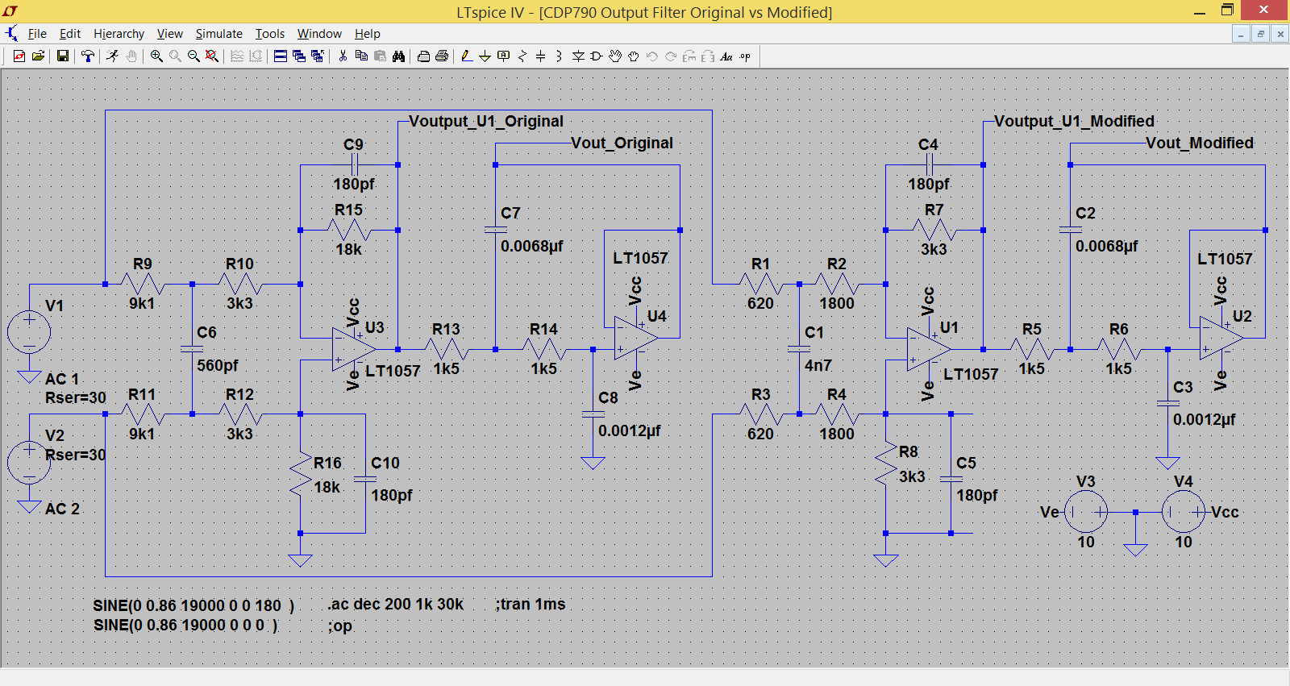Select voltage source V1 symbol
This screenshot has height=686, width=1290.
tap(29, 332)
